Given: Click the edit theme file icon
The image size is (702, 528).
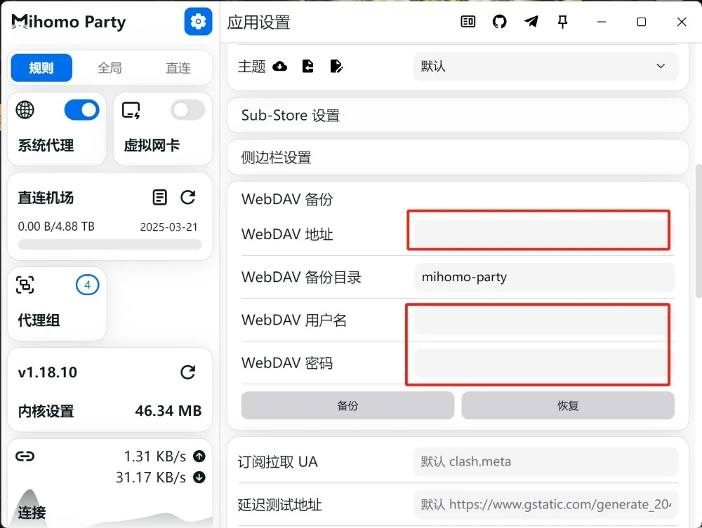Looking at the screenshot, I should coord(336,66).
